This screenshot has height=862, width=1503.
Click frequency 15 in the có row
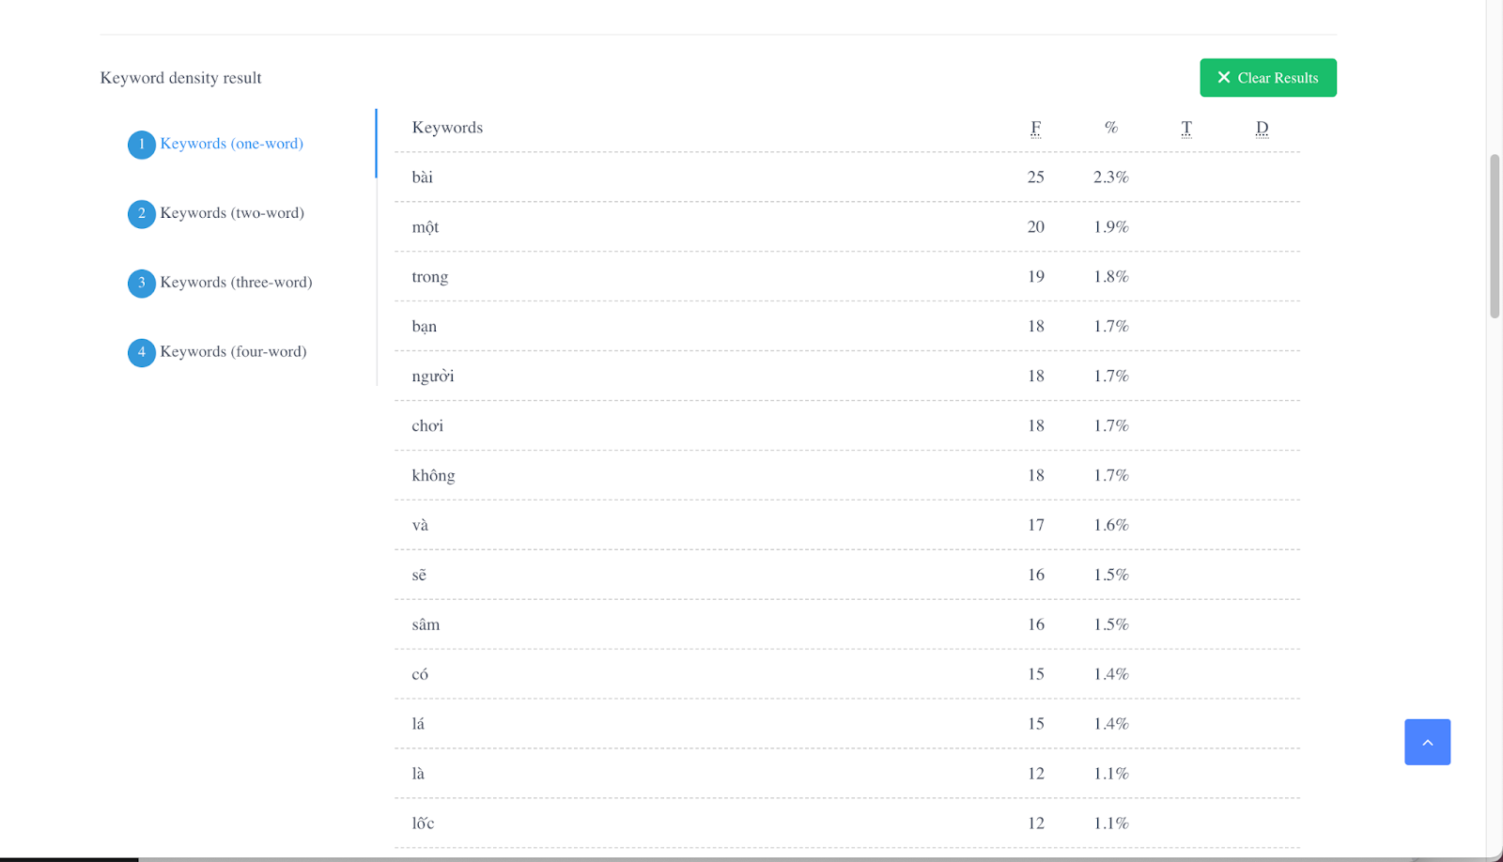[x=1035, y=674]
